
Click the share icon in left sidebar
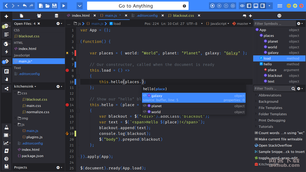[x=7, y=89]
